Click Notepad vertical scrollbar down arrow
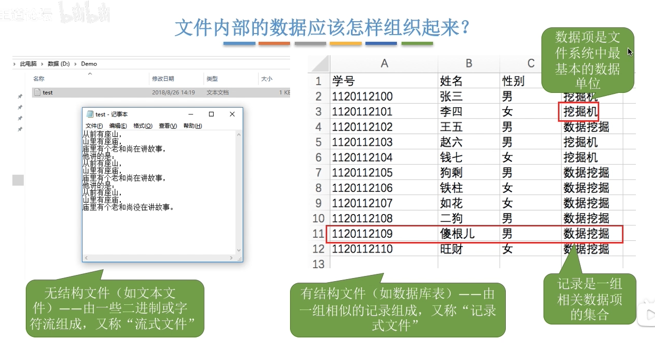This screenshot has height=358, width=655. 239,250
